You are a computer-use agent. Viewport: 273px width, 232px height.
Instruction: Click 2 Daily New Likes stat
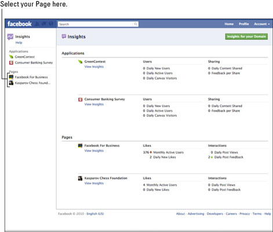click(163, 157)
